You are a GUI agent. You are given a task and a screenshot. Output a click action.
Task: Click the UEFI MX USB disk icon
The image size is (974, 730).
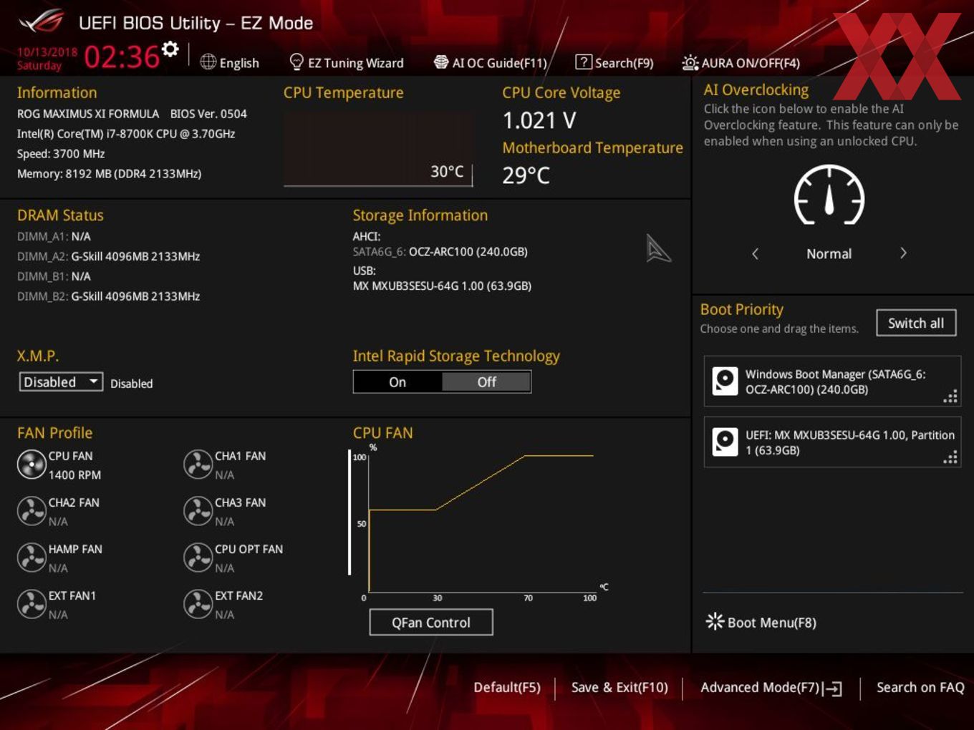click(x=725, y=442)
